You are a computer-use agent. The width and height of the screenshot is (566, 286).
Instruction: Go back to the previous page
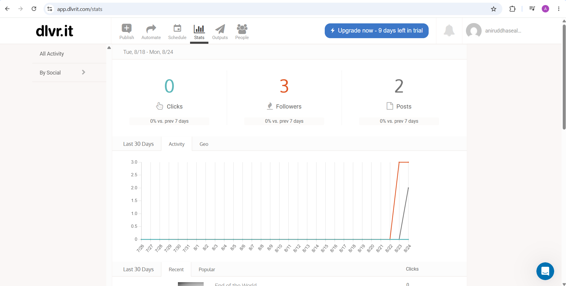click(7, 9)
